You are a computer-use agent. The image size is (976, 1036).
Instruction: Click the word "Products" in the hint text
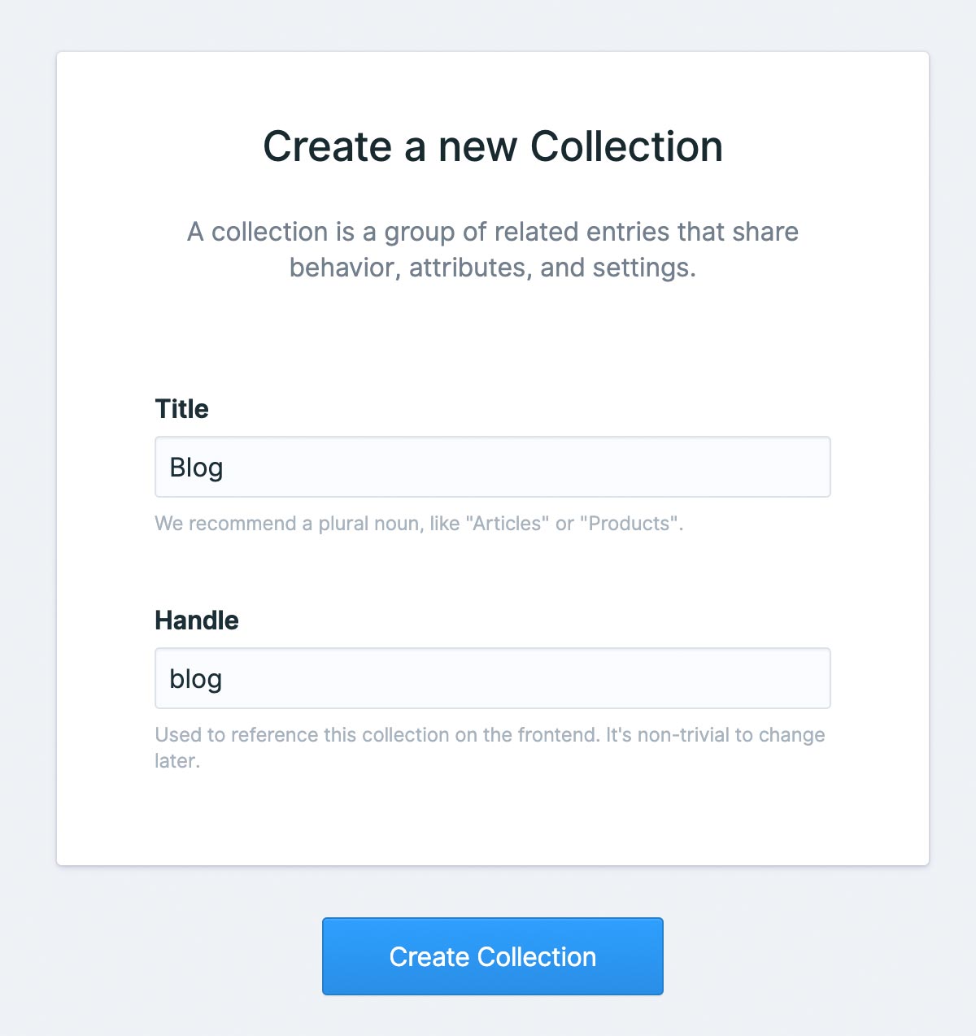point(632,524)
